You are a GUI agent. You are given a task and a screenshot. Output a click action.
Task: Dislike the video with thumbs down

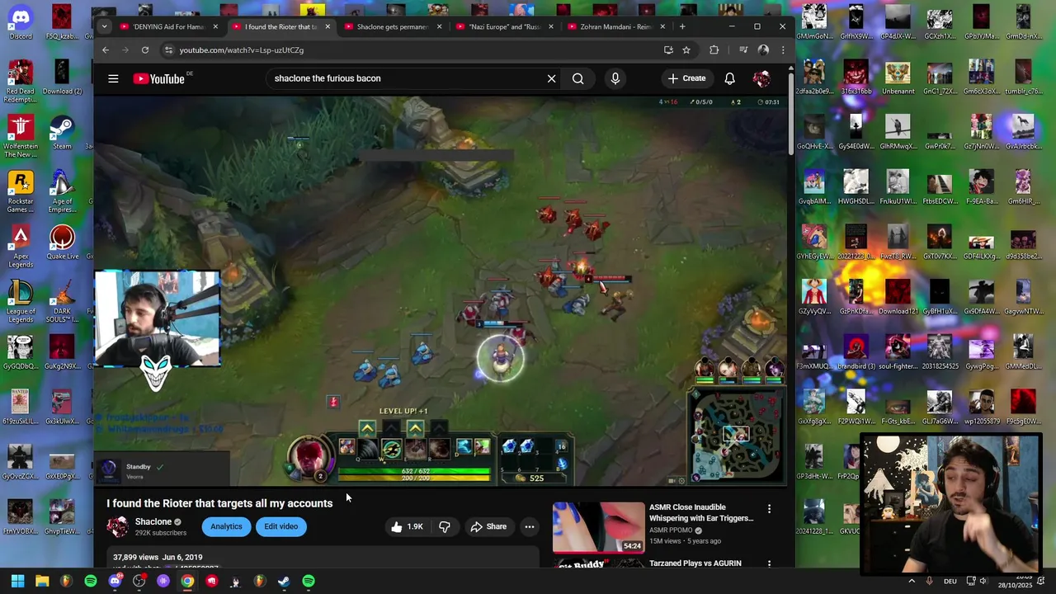coord(445,526)
